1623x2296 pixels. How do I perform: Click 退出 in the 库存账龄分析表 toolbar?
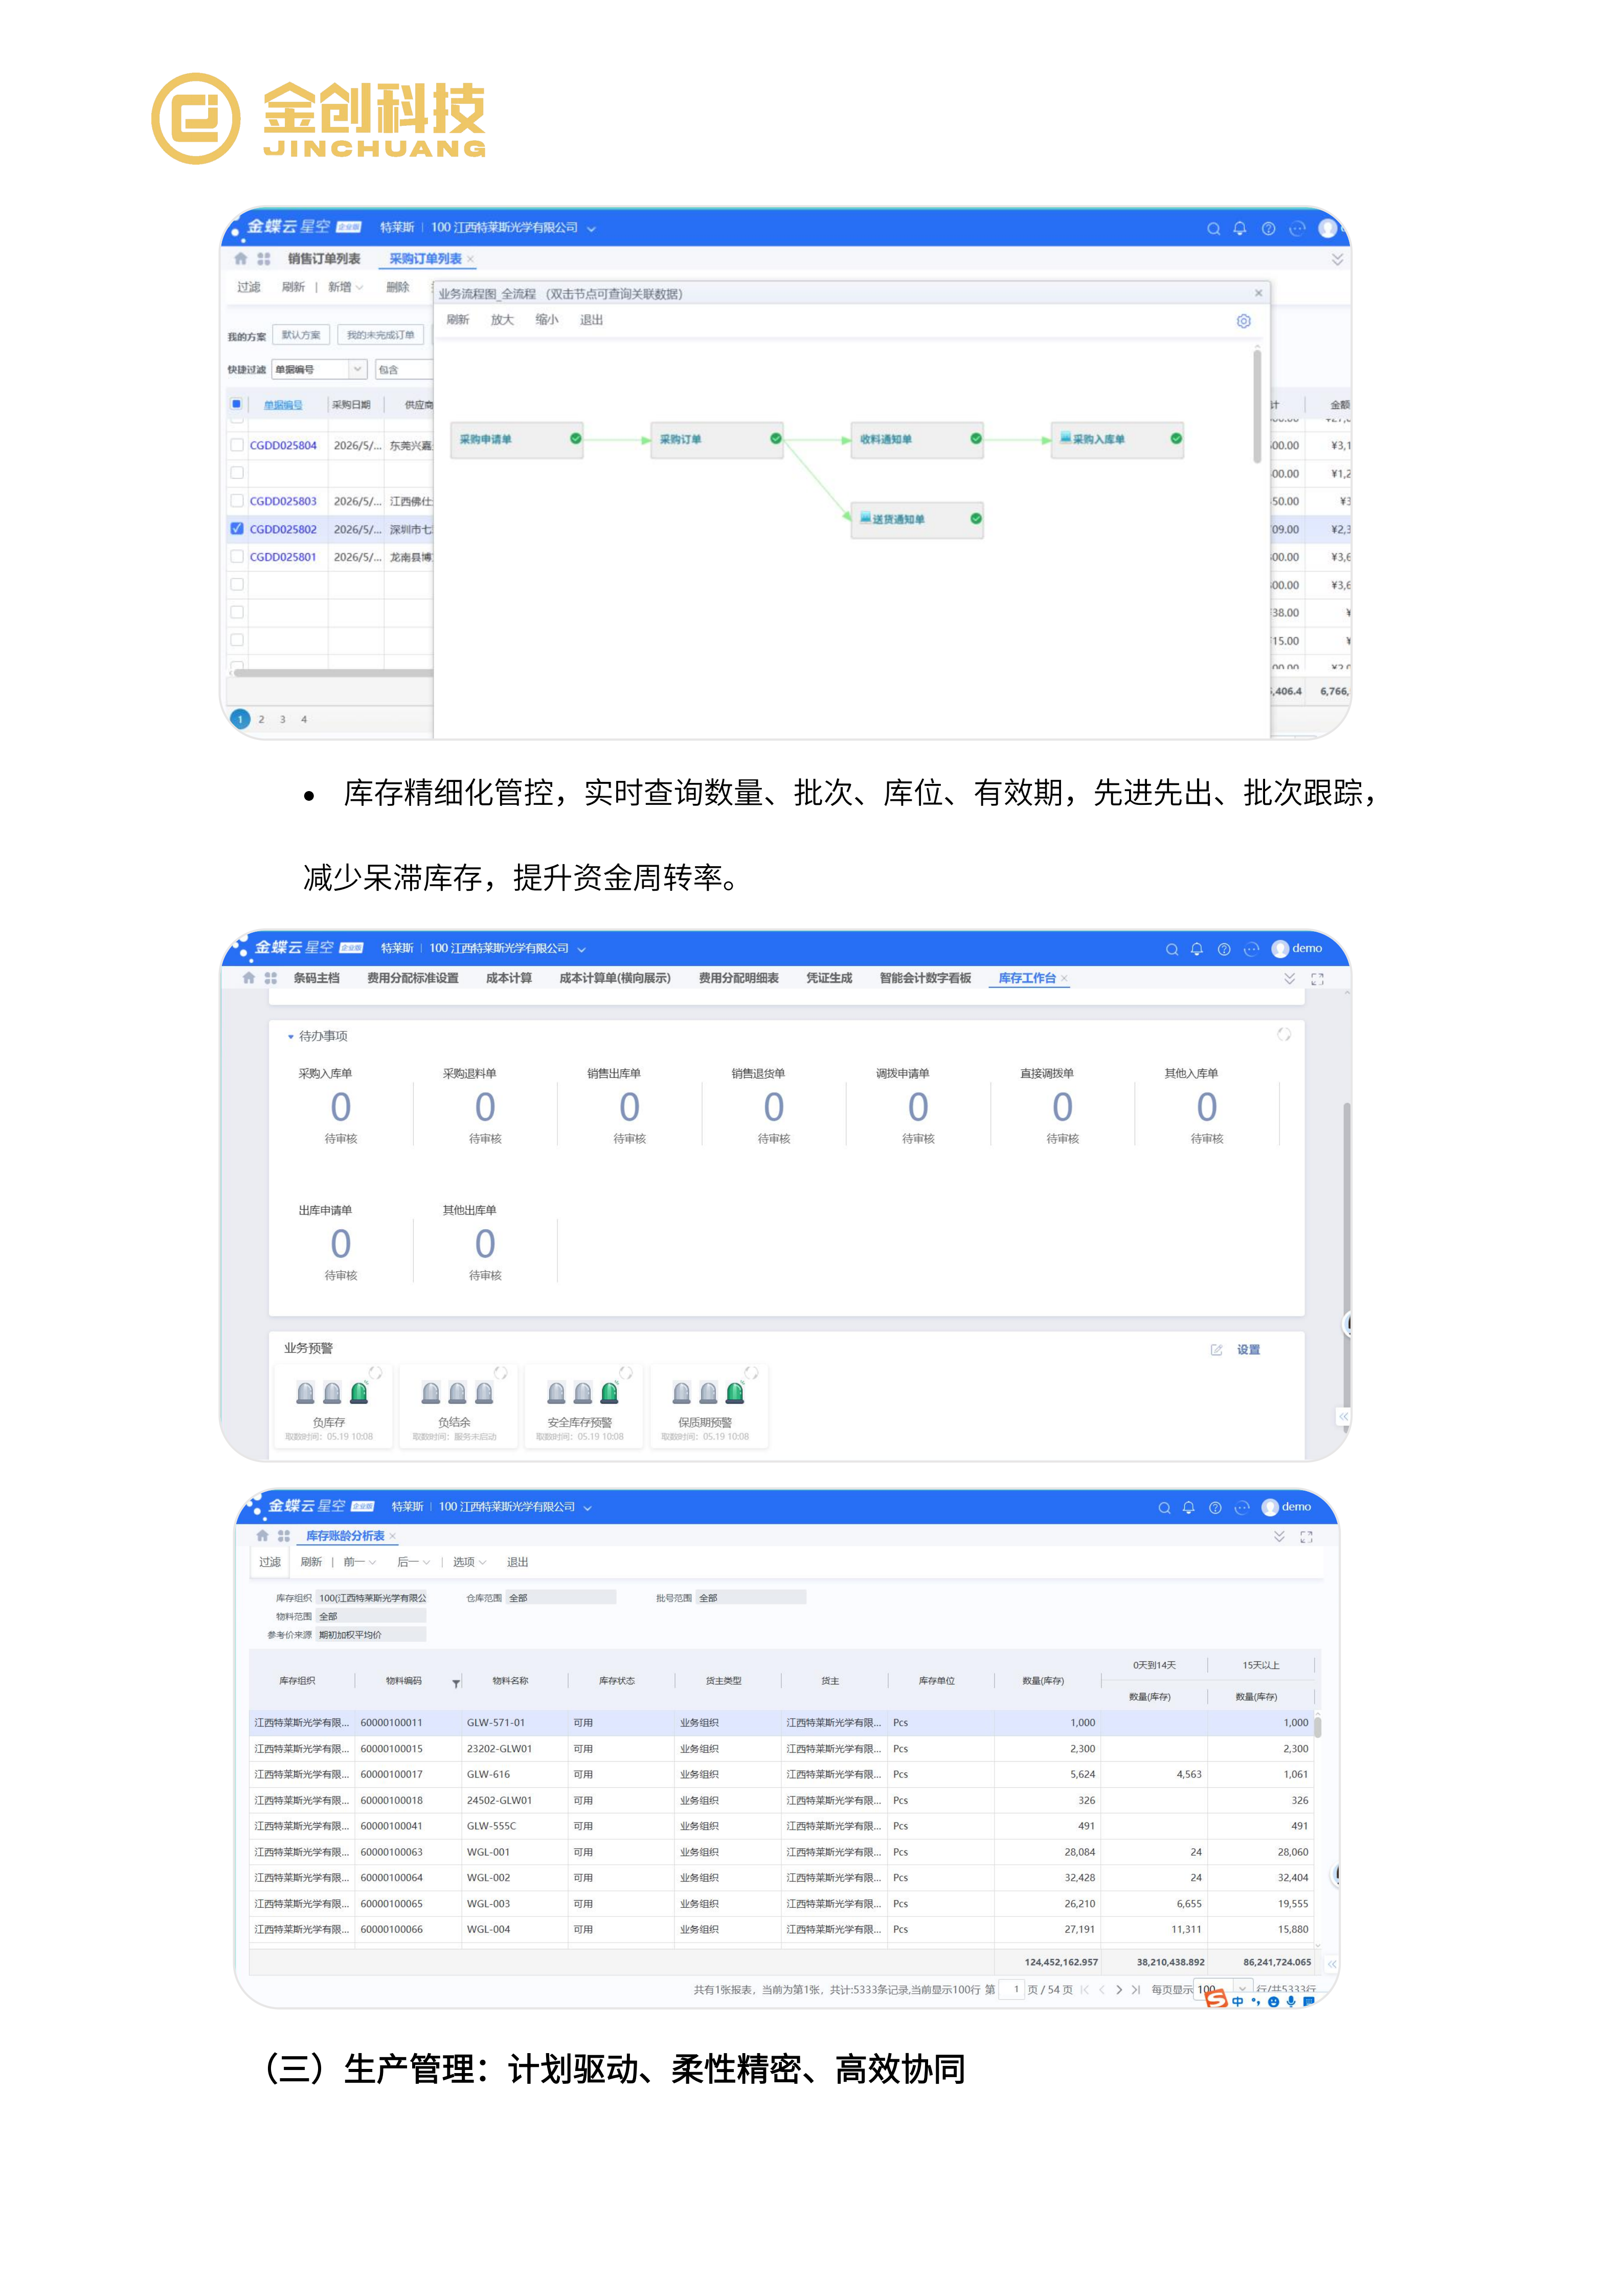pos(517,1563)
